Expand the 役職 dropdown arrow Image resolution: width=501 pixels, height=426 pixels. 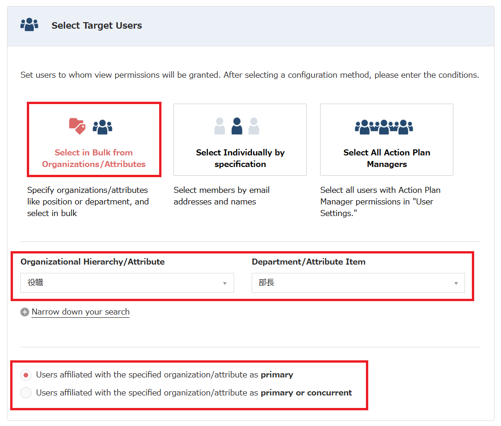(225, 283)
